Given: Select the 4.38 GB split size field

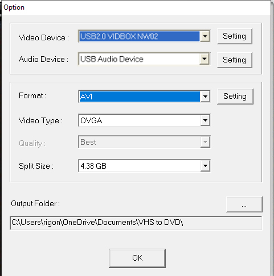Looking at the screenshot, I should 144,166.
